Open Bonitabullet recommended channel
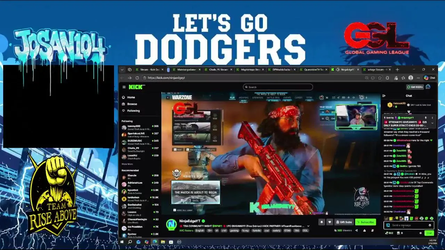445x250 pixels. pyautogui.click(x=140, y=206)
